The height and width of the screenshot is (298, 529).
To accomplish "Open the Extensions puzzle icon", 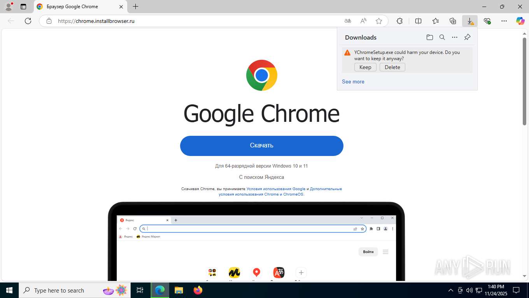I will click(x=399, y=21).
